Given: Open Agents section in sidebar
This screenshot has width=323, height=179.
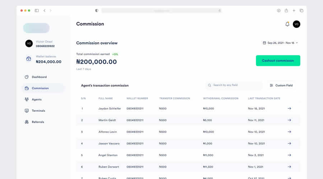Looking at the screenshot, I should (37, 100).
